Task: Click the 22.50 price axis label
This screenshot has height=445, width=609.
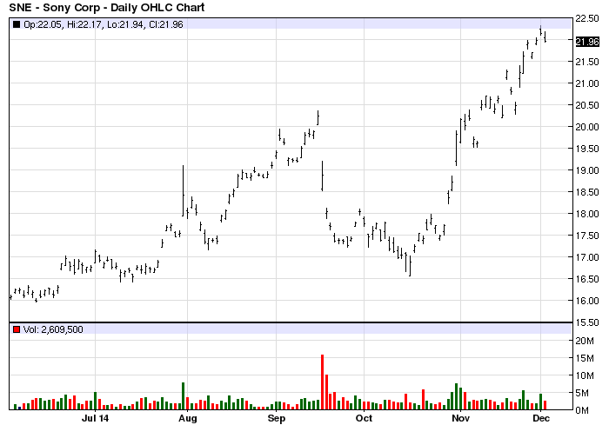Action: point(587,18)
